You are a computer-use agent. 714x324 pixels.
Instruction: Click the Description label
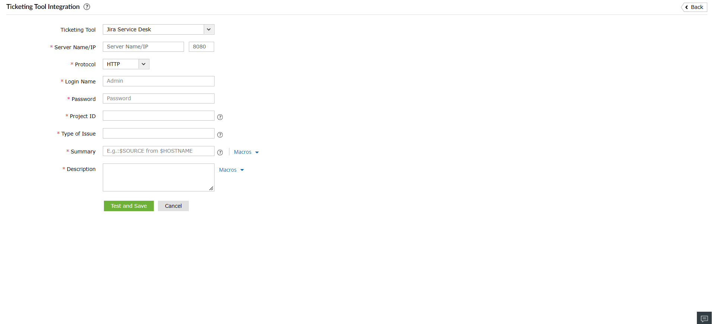click(81, 169)
